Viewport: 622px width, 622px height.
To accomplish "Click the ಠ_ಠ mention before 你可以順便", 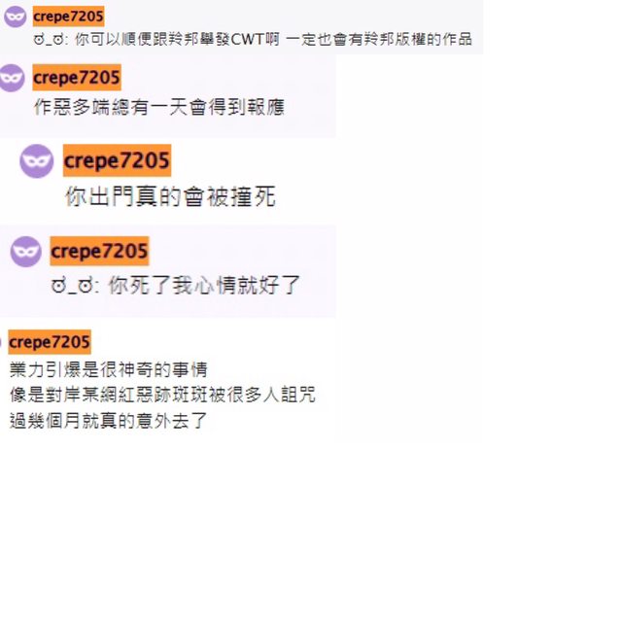I will tap(51, 39).
